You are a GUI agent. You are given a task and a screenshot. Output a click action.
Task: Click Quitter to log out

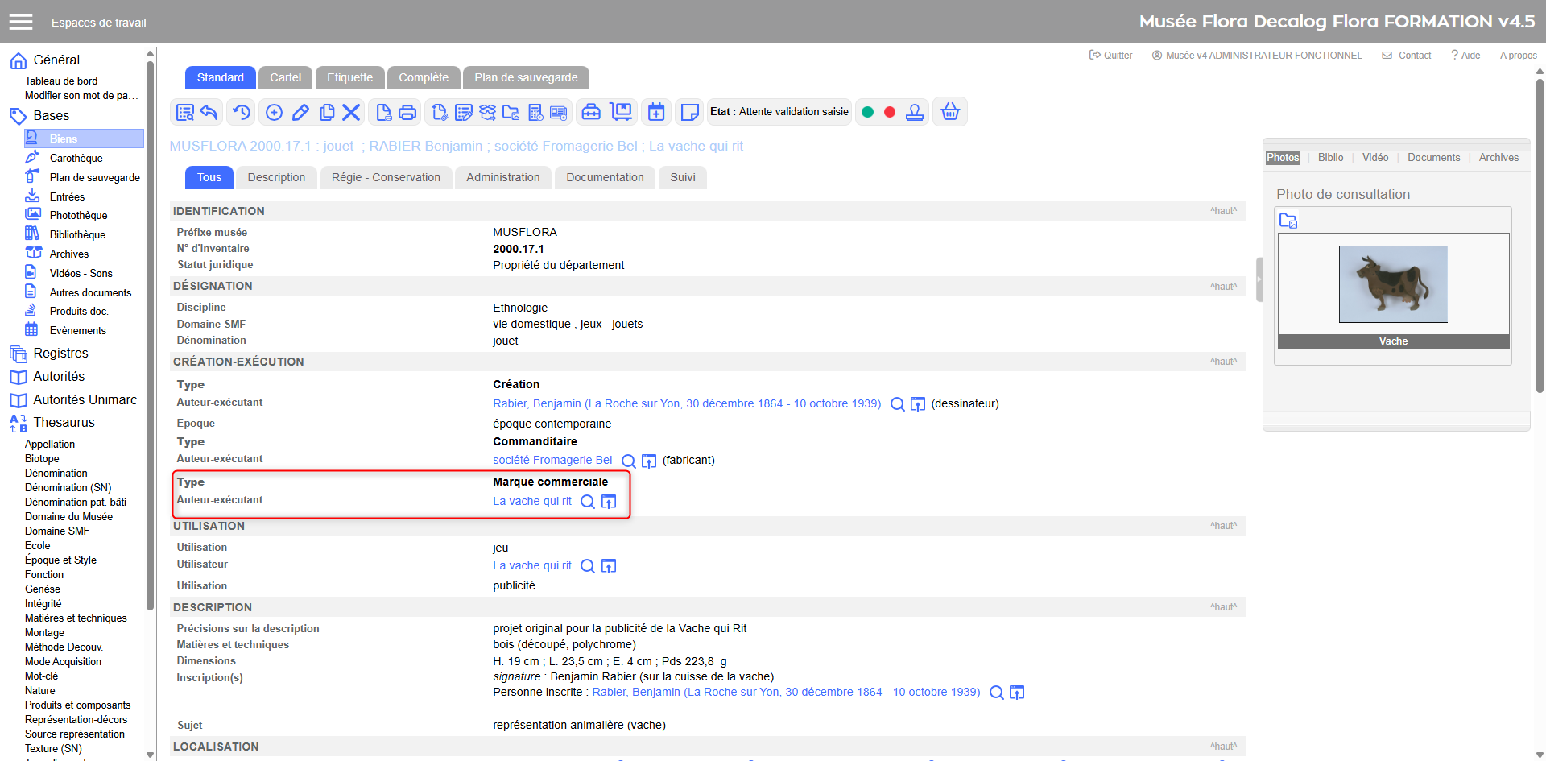tap(1111, 56)
